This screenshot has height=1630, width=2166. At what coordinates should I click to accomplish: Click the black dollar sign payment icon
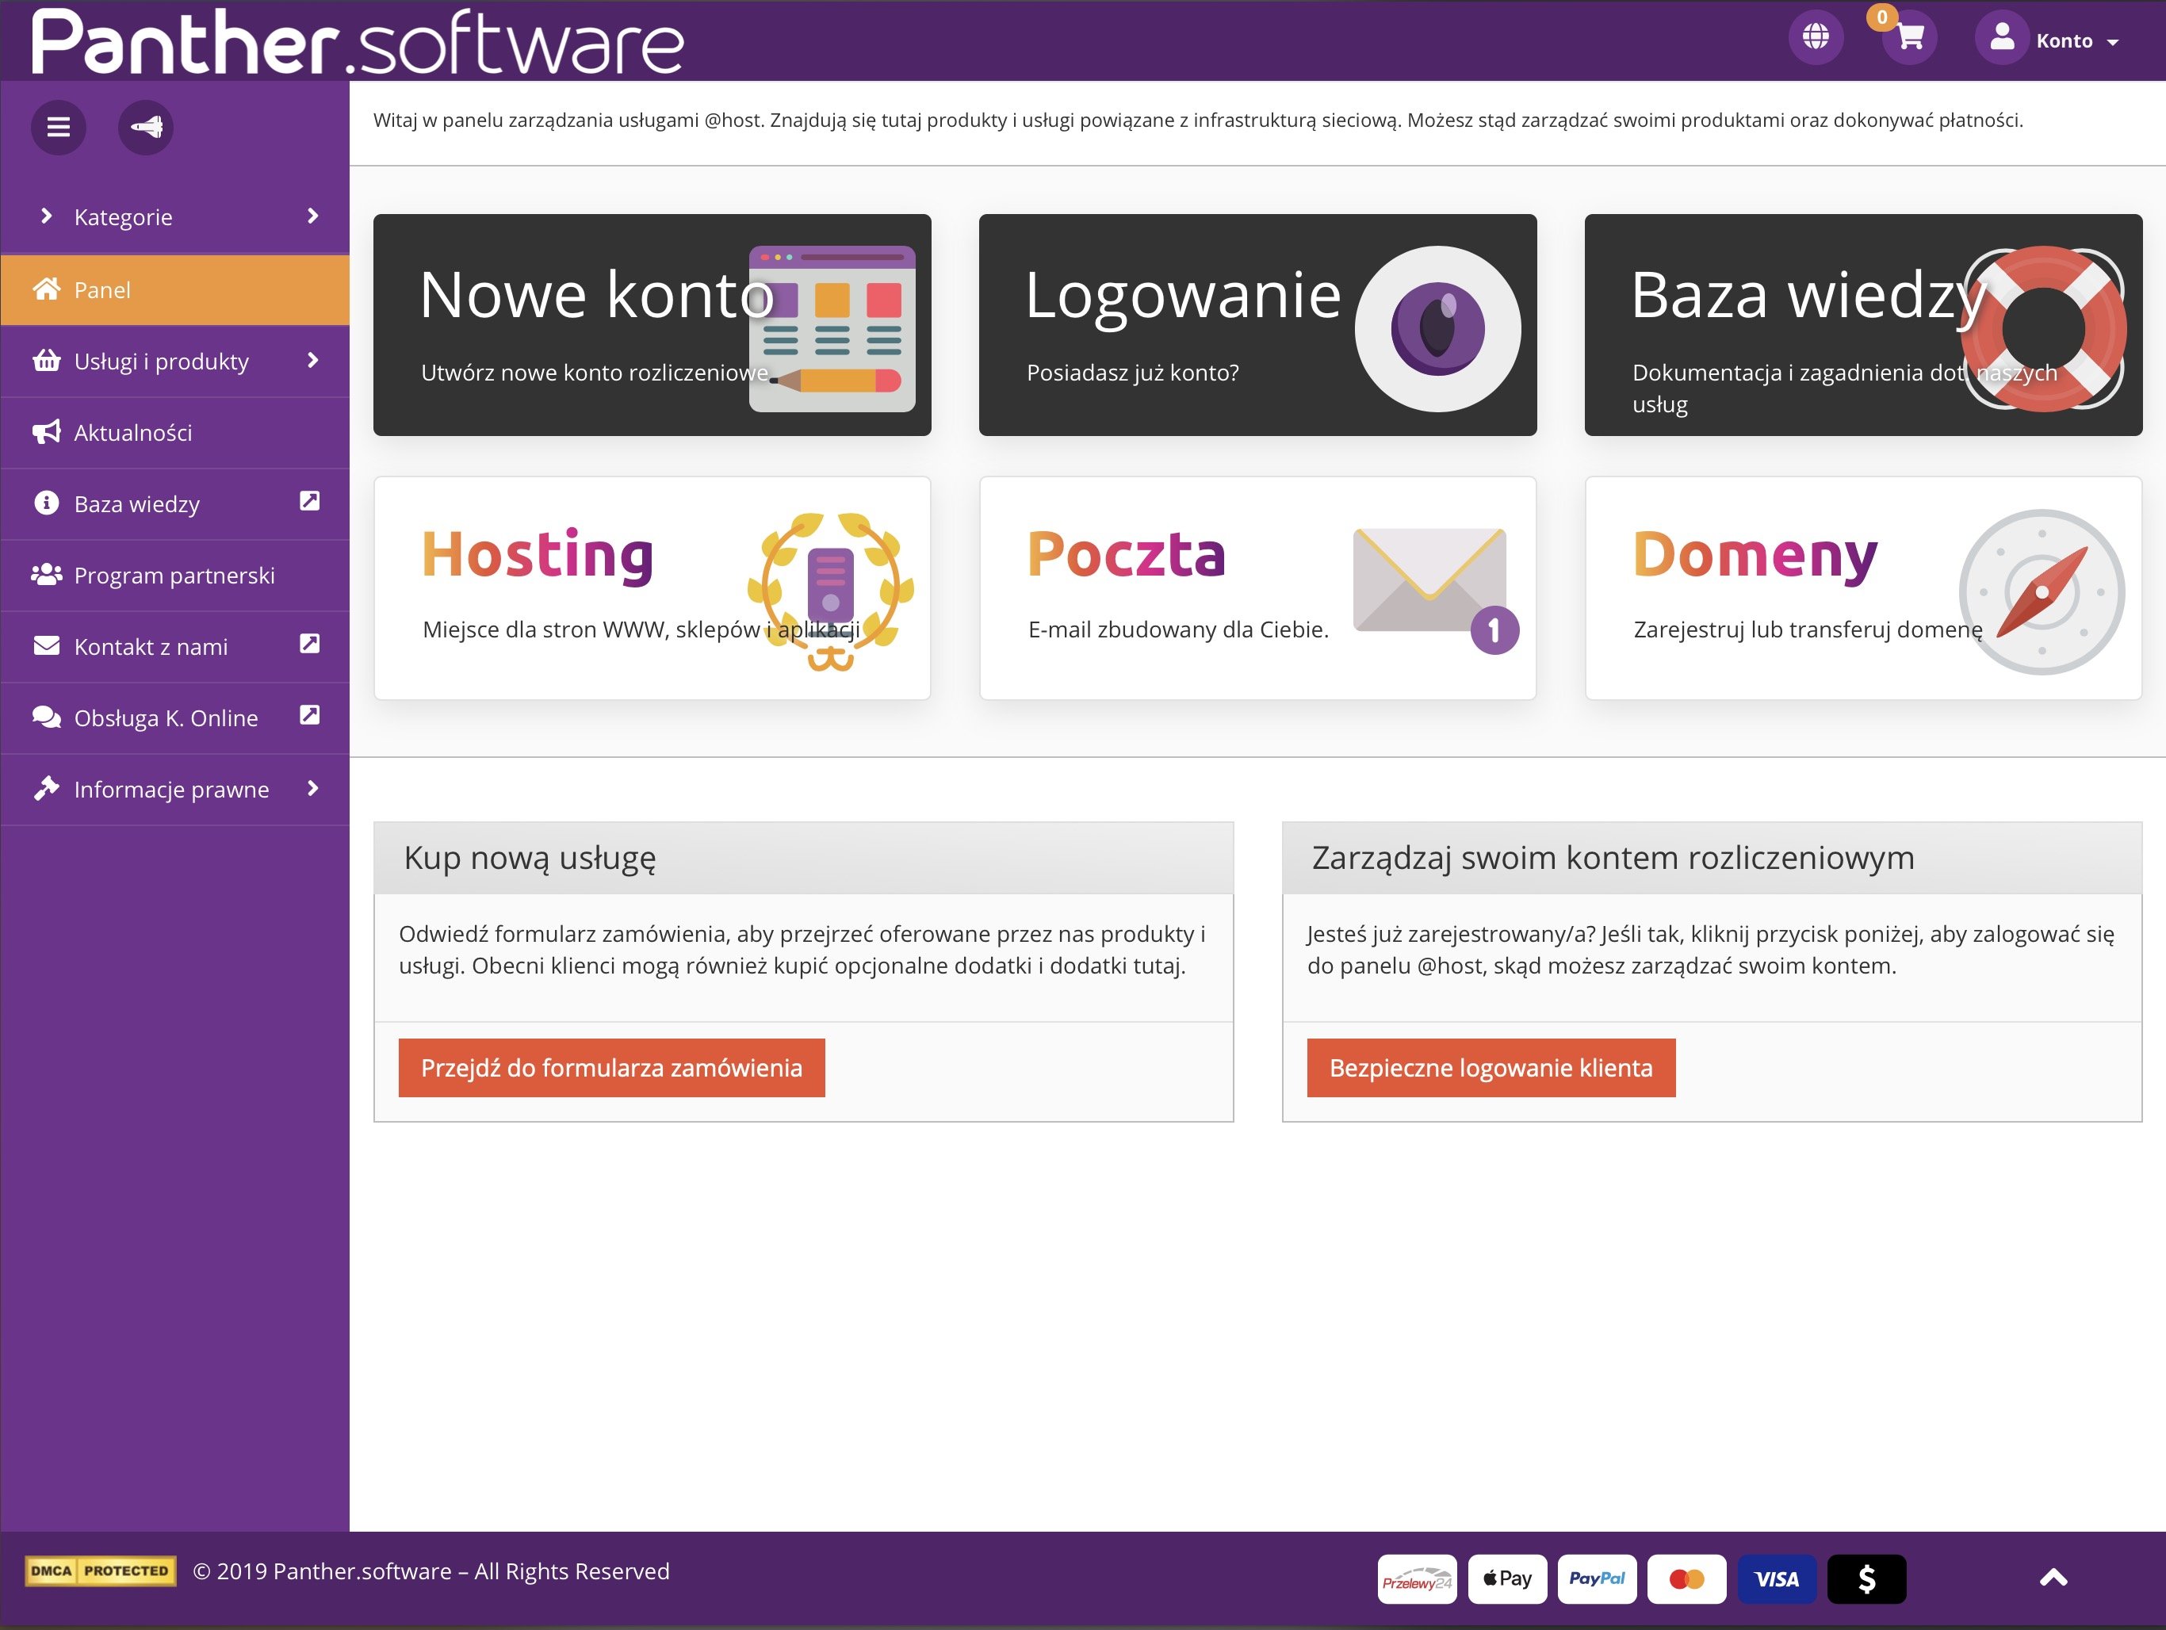(1867, 1579)
